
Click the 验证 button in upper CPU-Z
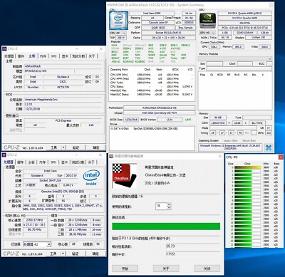click(x=76, y=147)
